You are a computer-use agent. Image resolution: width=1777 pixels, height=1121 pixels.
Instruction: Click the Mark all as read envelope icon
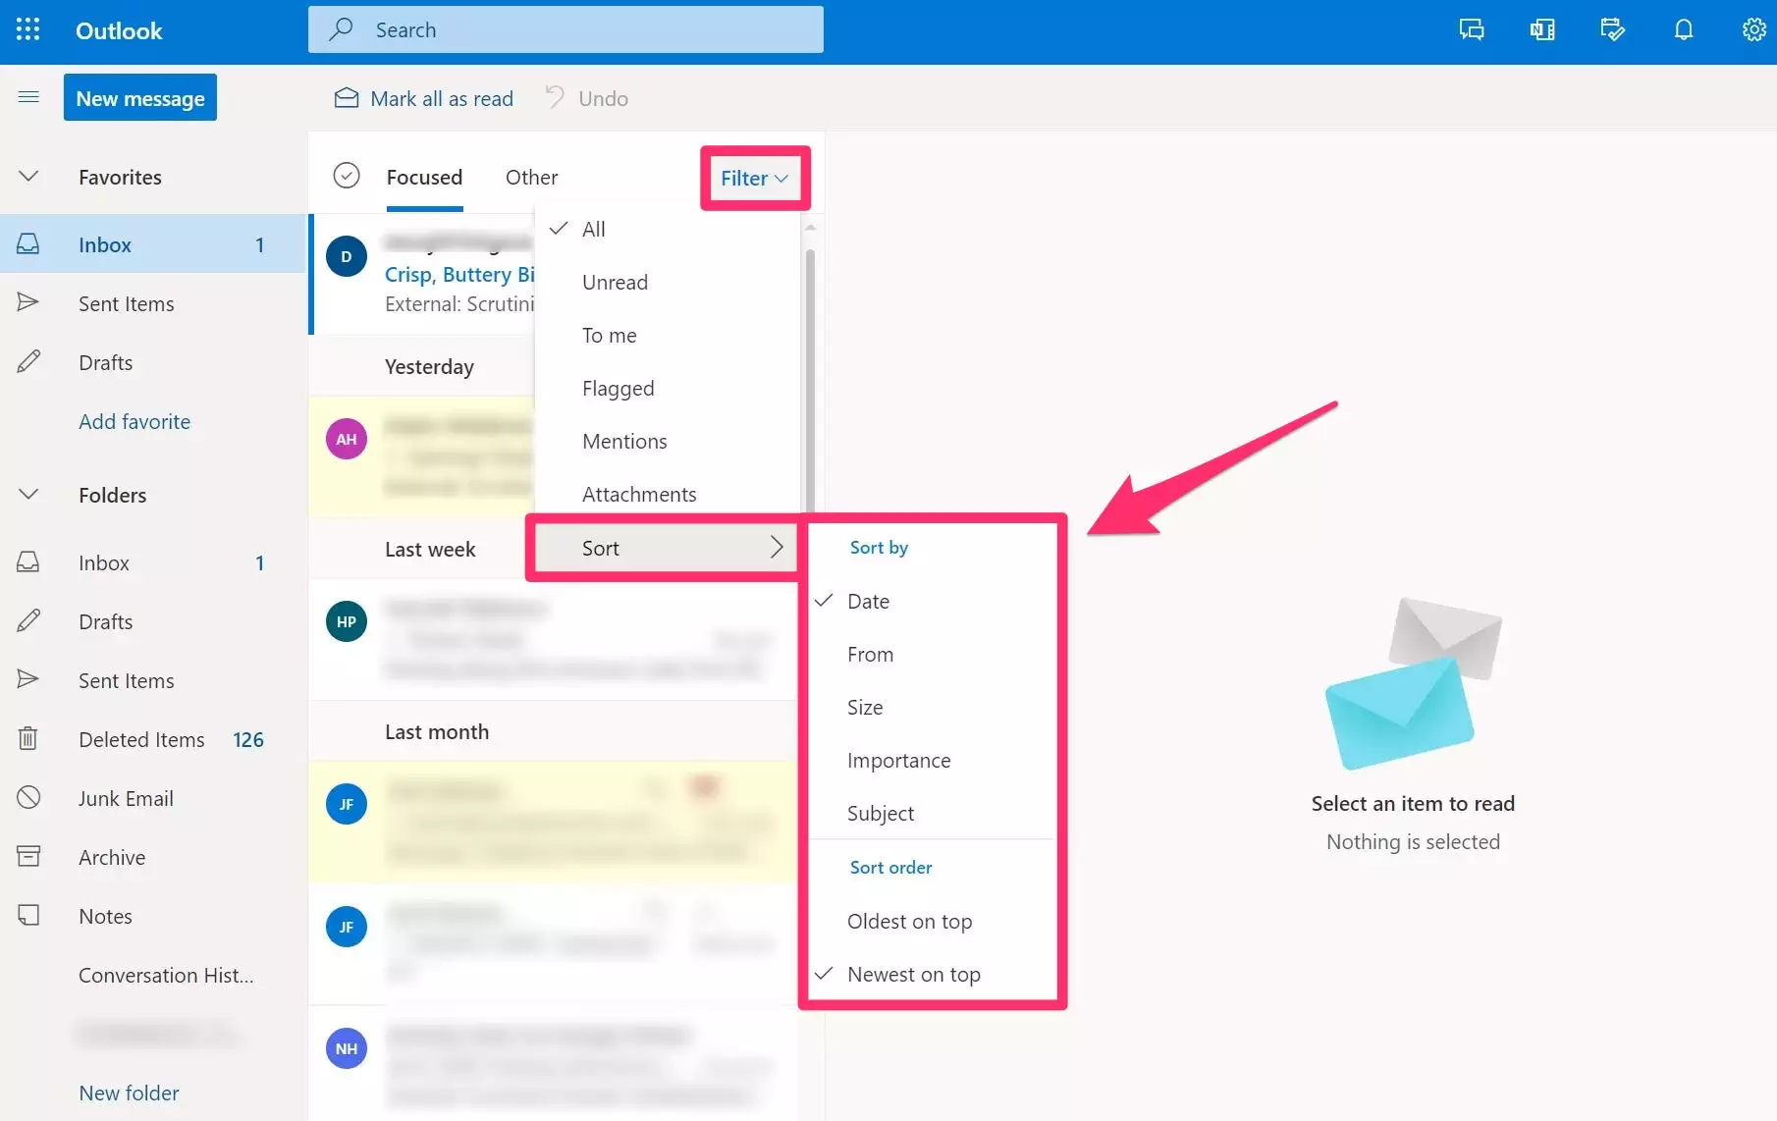coord(347,98)
